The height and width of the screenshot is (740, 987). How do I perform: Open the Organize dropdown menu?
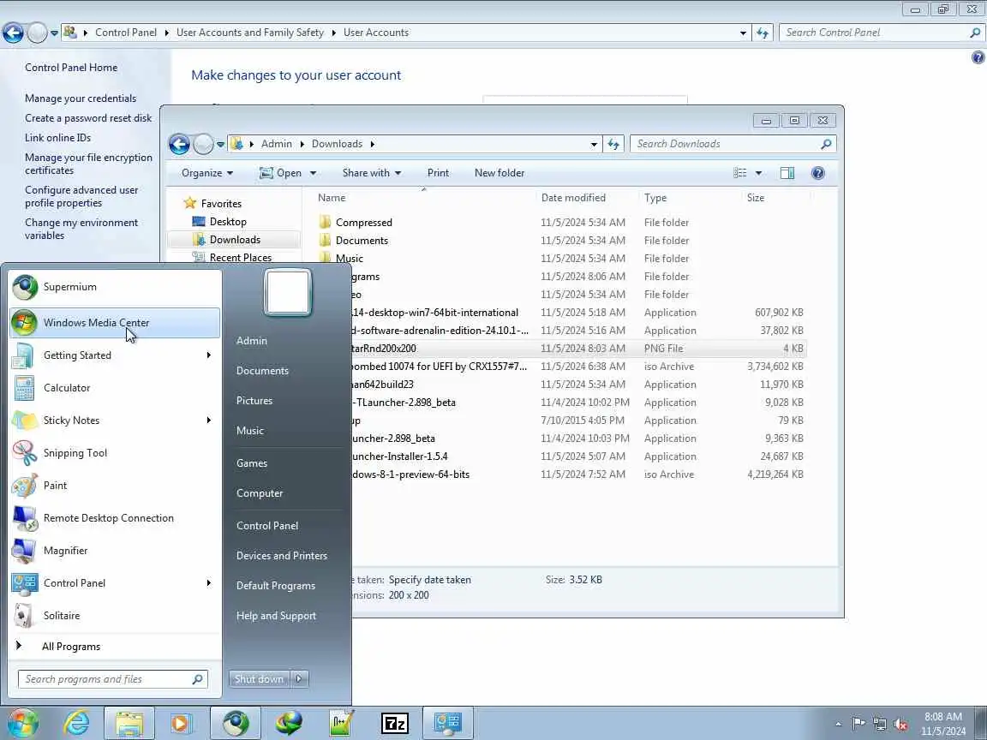pyautogui.click(x=207, y=173)
